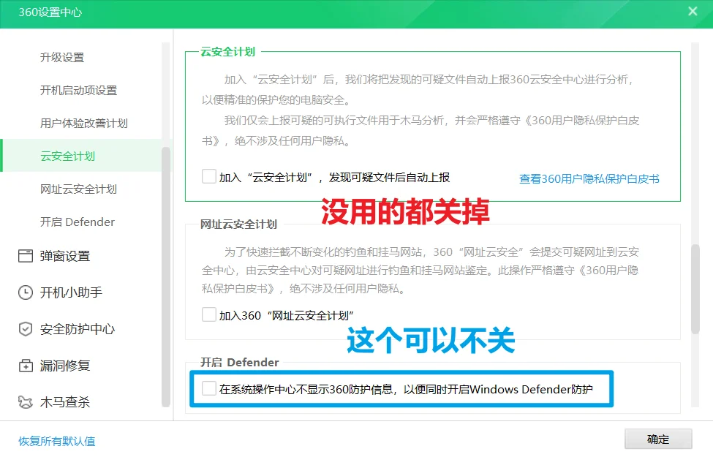Click the 安全防护中心 shield icon
The width and height of the screenshot is (713, 457).
[x=26, y=329]
